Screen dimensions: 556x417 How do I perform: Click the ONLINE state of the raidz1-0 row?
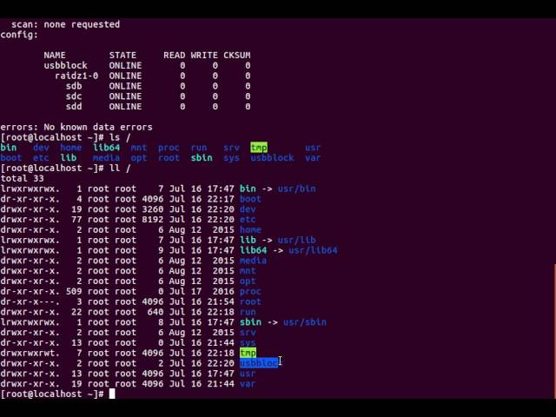pos(125,76)
